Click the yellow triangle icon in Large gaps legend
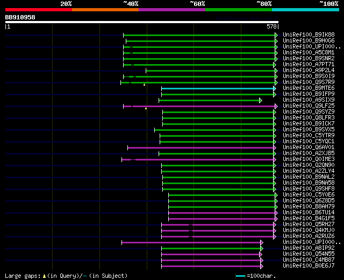Screen dimensions: 344x280 44,276
